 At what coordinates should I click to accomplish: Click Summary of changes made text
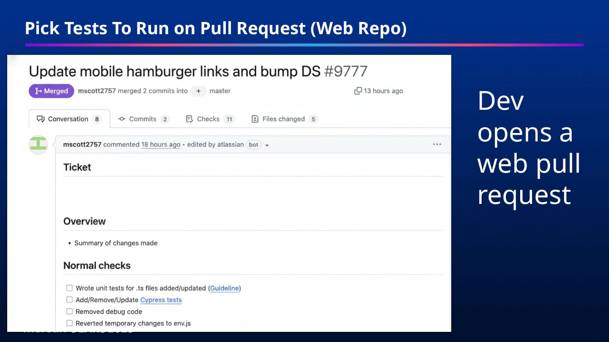click(x=116, y=243)
